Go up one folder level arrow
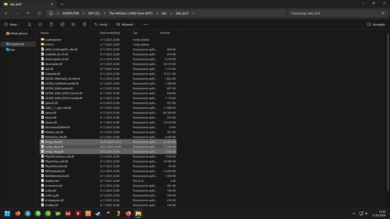The image size is (390, 219). (28, 13)
